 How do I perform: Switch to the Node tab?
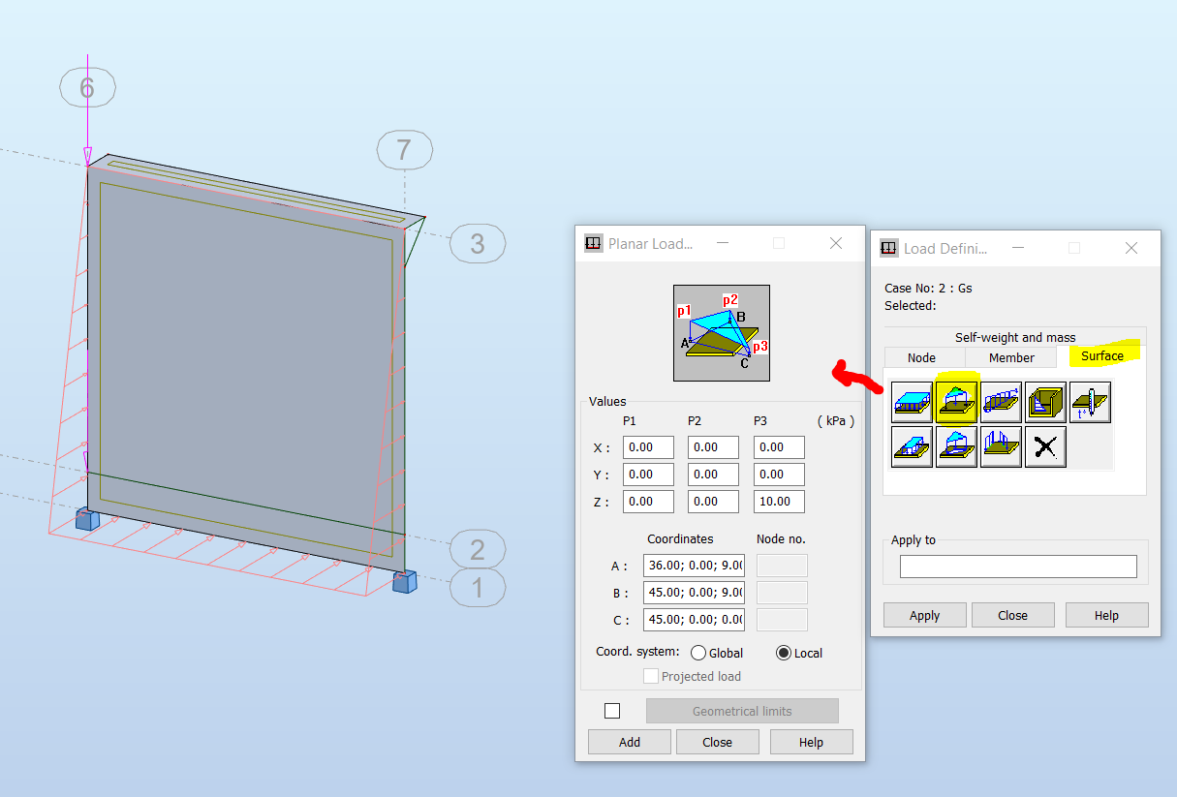pos(923,357)
